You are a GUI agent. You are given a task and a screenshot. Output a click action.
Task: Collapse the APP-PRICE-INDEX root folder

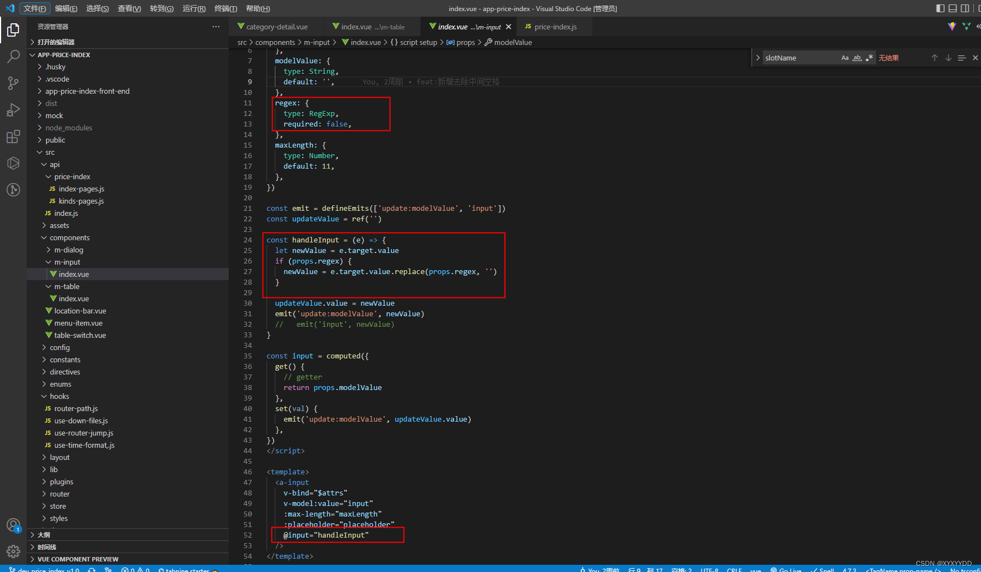pyautogui.click(x=128, y=55)
